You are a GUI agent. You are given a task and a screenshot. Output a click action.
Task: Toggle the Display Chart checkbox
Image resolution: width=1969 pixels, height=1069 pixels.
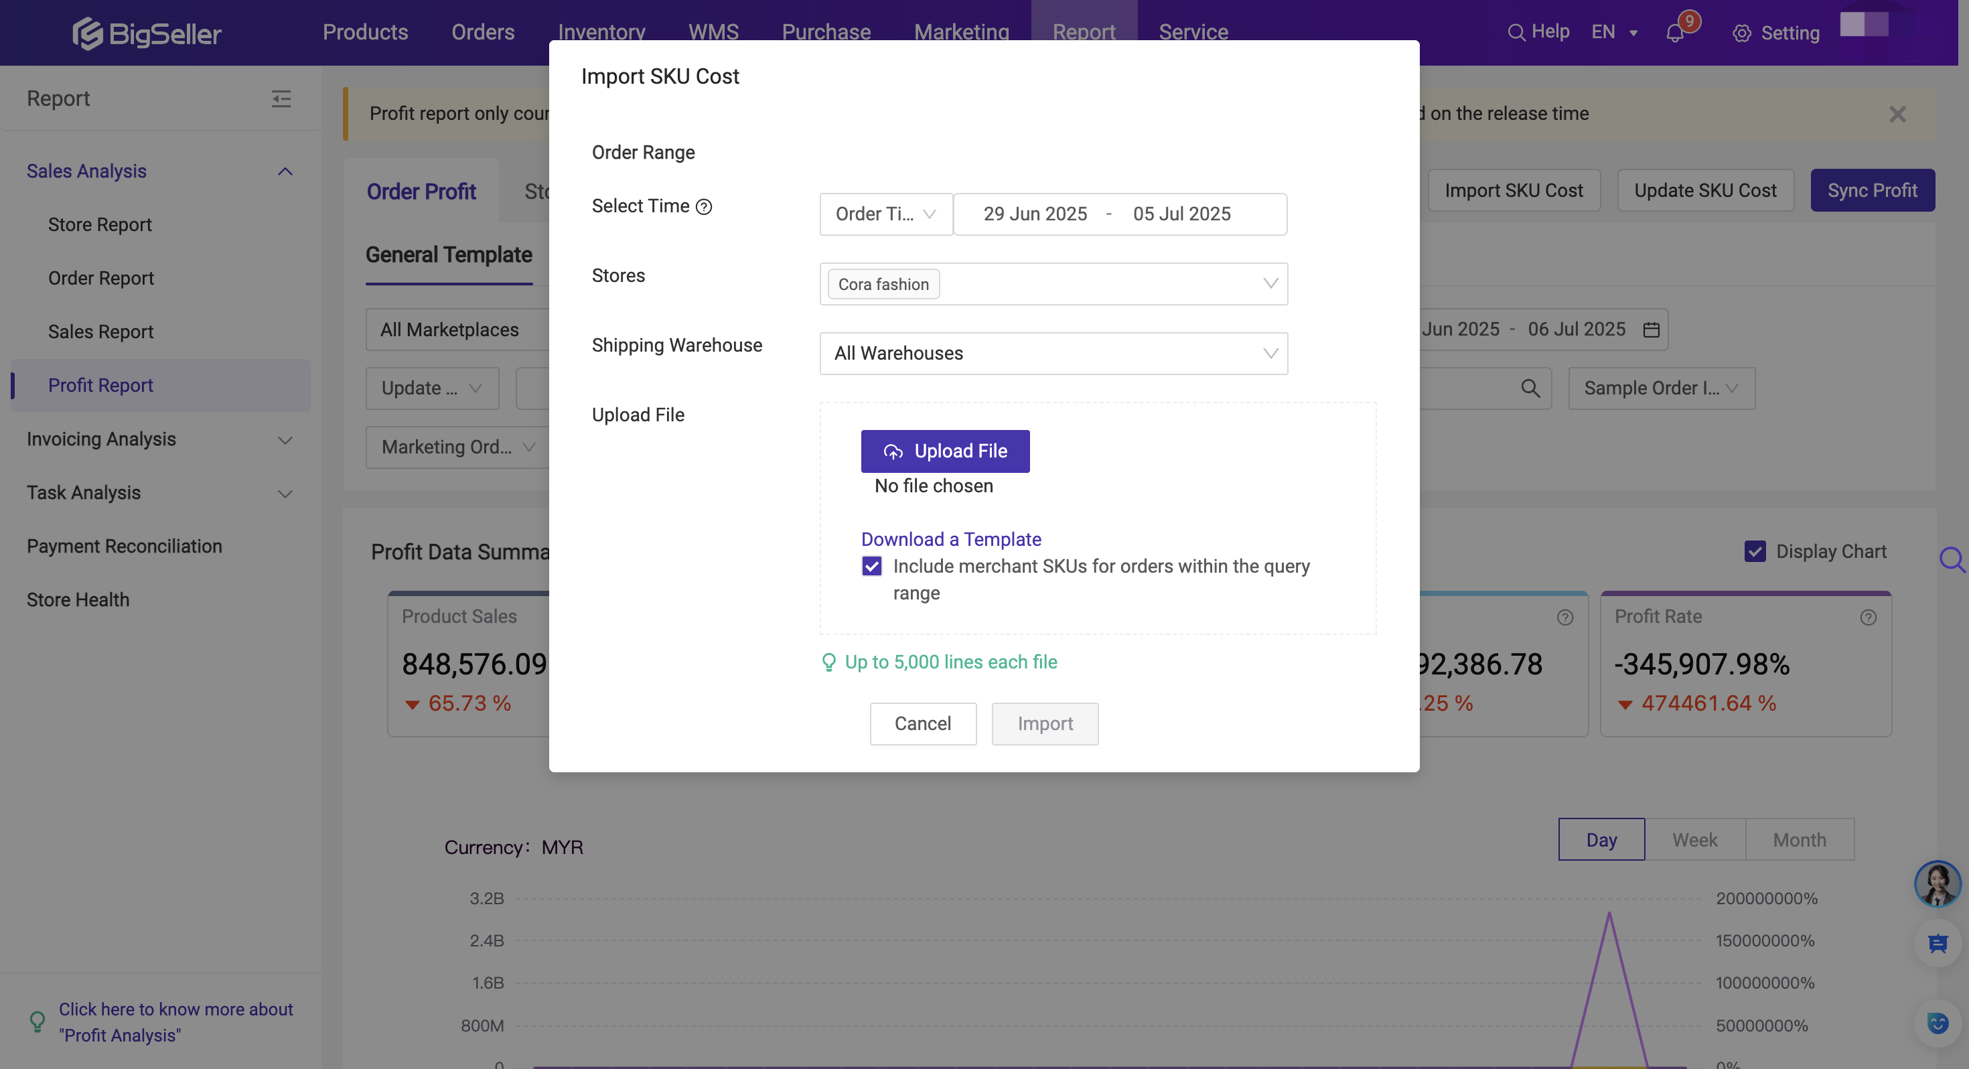tap(1755, 551)
